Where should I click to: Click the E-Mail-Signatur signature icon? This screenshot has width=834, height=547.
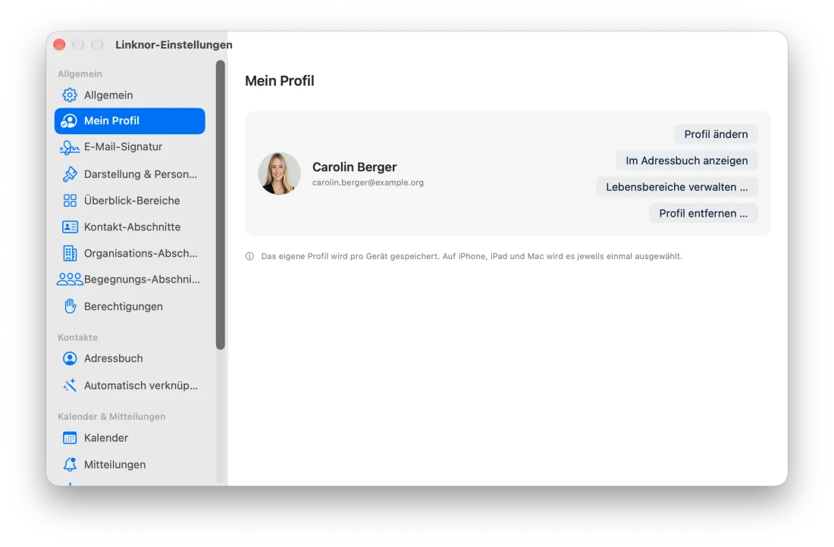coord(70,147)
